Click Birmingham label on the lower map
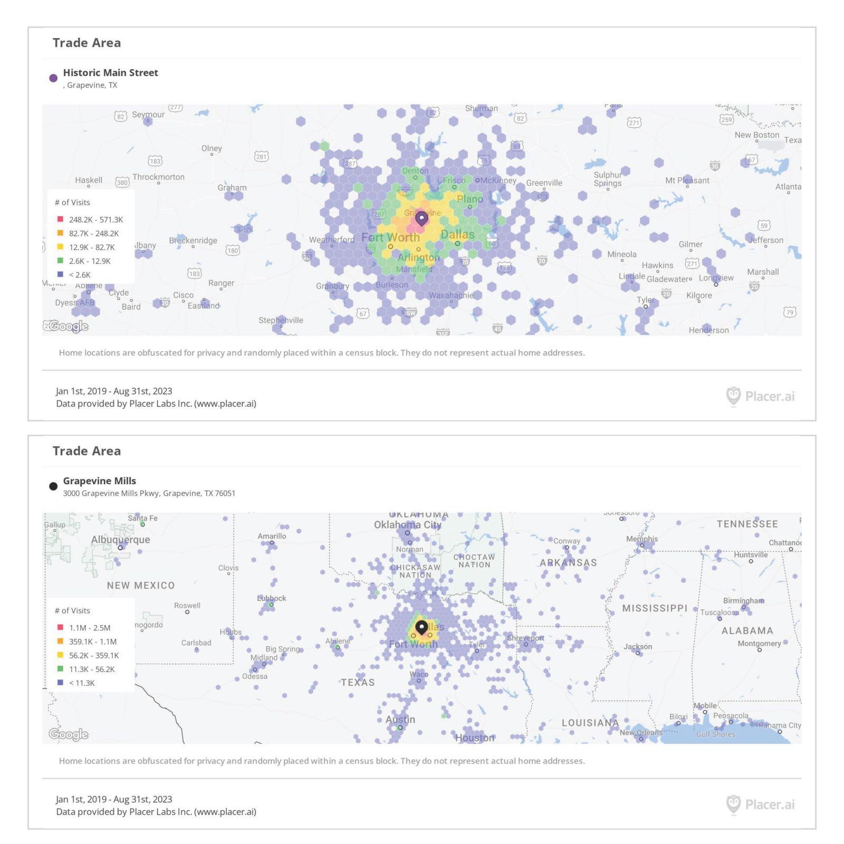 coord(743,601)
